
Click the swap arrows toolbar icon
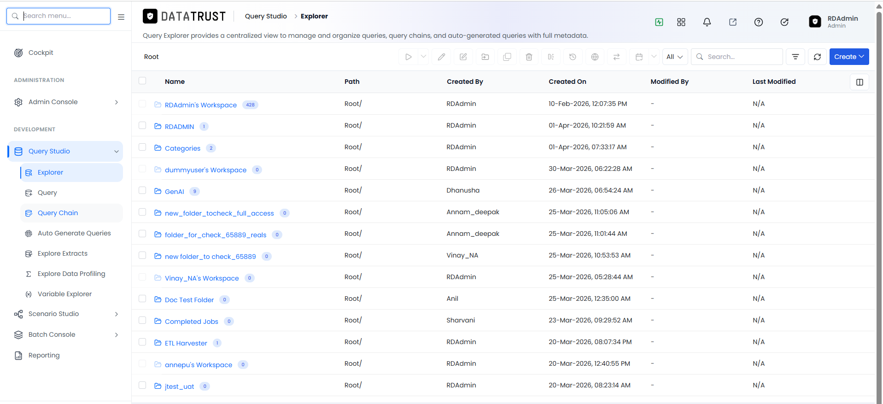coord(616,57)
